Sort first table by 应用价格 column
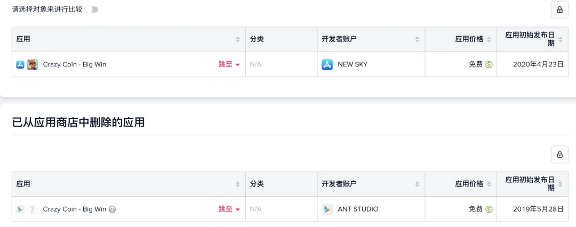Screen dimensions: 576x227 489,39
